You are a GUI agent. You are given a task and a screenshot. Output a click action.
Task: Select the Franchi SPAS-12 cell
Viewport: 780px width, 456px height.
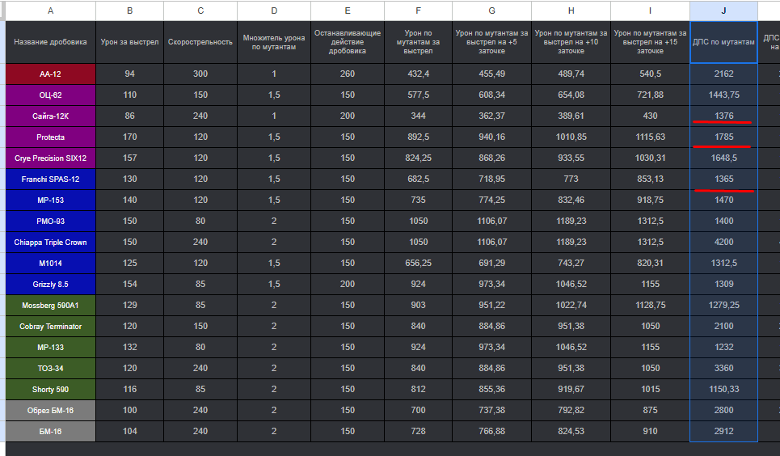(50, 179)
